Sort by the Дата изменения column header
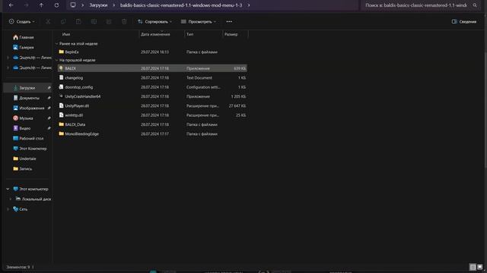This screenshot has width=487, height=273. 155,34
